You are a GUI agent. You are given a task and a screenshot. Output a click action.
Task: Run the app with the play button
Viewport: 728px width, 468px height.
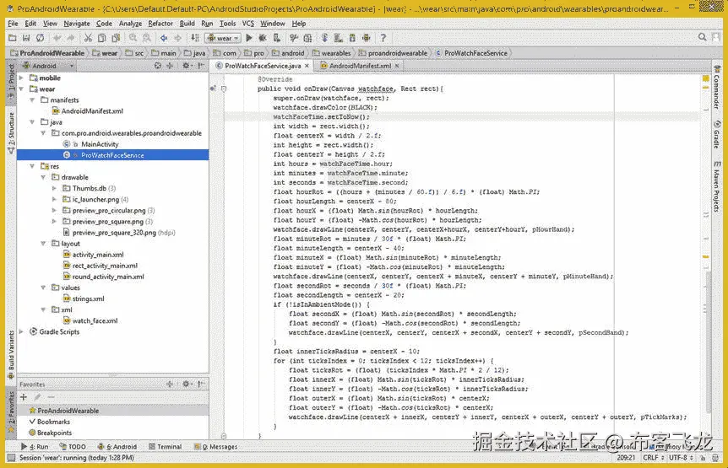249,38
